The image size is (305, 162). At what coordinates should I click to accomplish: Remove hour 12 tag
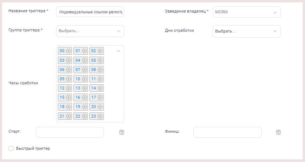68,88
